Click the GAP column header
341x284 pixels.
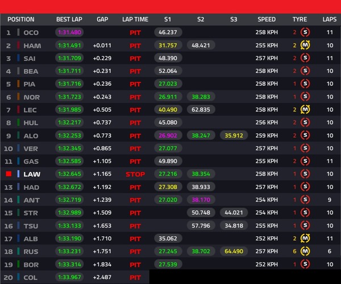(102, 19)
